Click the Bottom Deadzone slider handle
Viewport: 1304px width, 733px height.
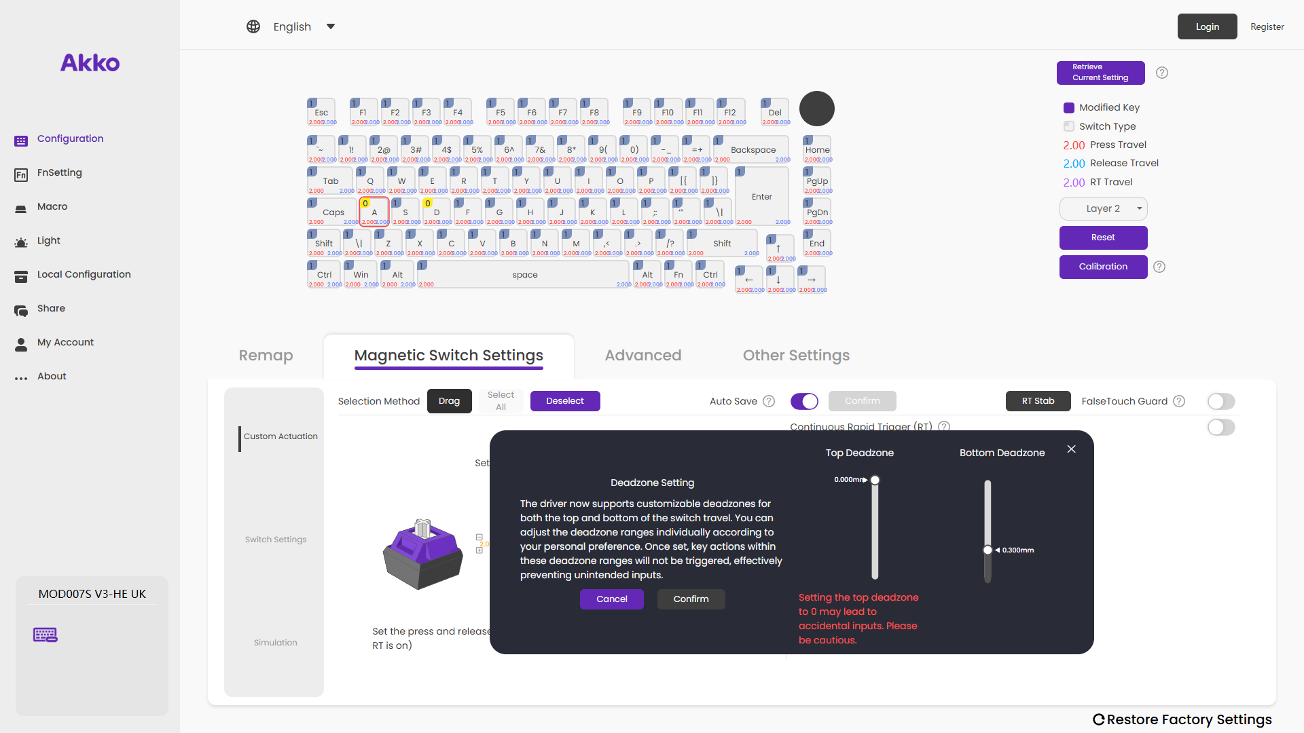(988, 550)
